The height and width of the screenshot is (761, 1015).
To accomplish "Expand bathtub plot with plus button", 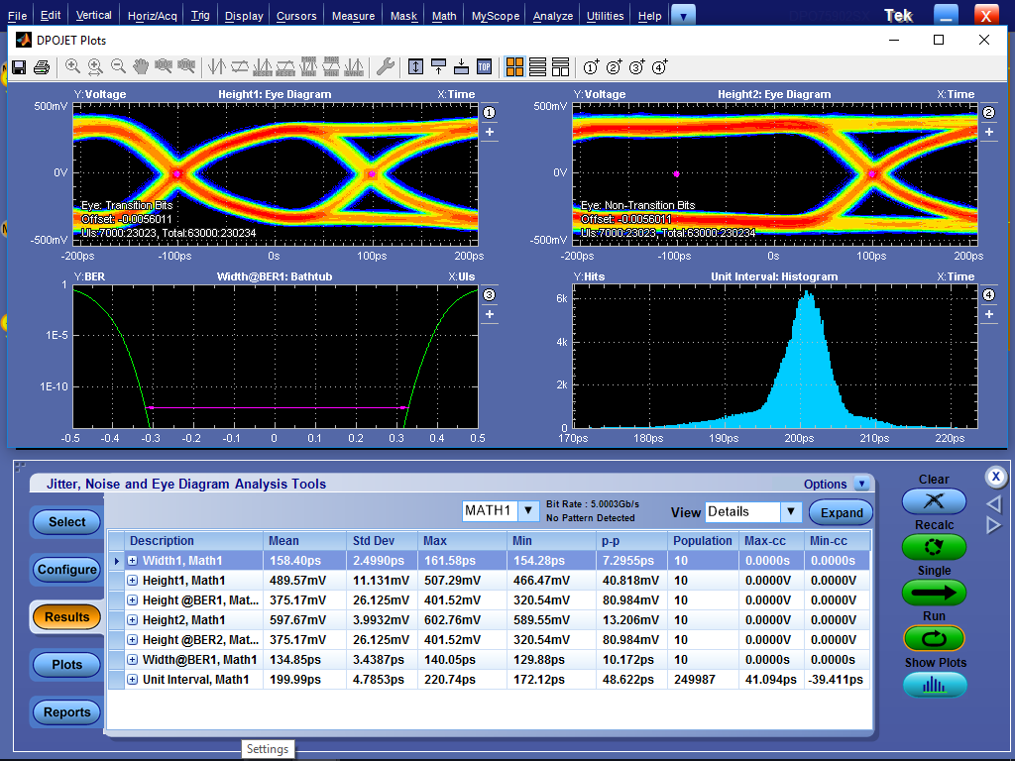I will coord(490,314).
